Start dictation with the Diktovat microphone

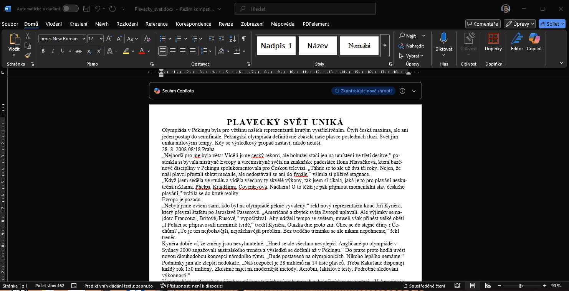coord(443,38)
